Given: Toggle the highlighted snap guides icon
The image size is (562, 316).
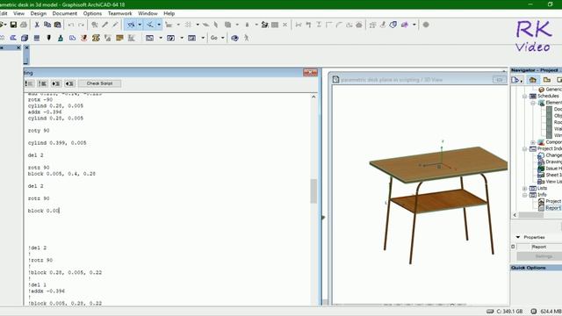Looking at the screenshot, I should pos(150,25).
